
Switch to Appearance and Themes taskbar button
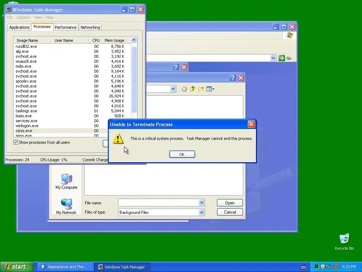(65, 267)
